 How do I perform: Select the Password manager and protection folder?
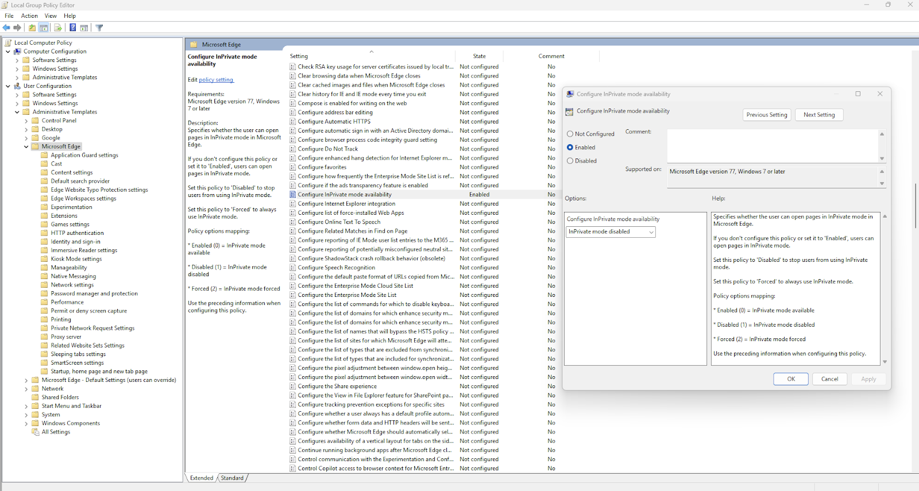(x=94, y=293)
